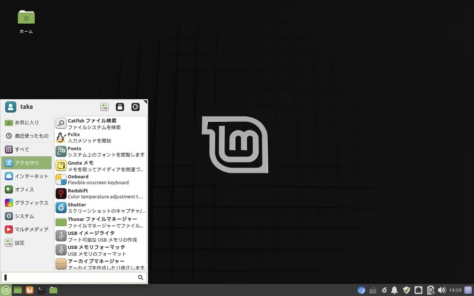Open the terminal from the taskbar
Image resolution: width=474 pixels, height=296 pixels.
(x=41, y=290)
